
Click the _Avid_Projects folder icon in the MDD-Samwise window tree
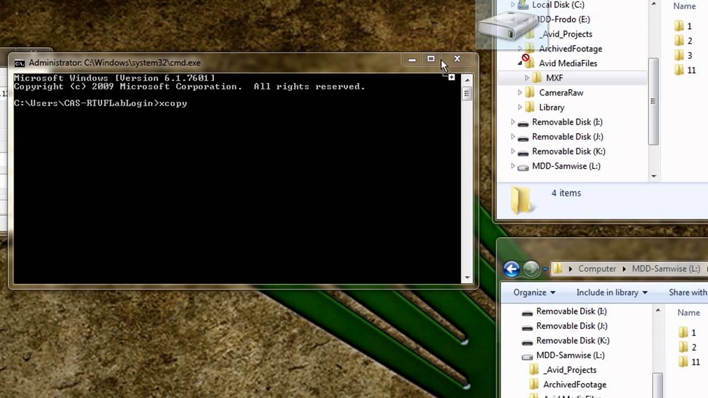(x=534, y=370)
